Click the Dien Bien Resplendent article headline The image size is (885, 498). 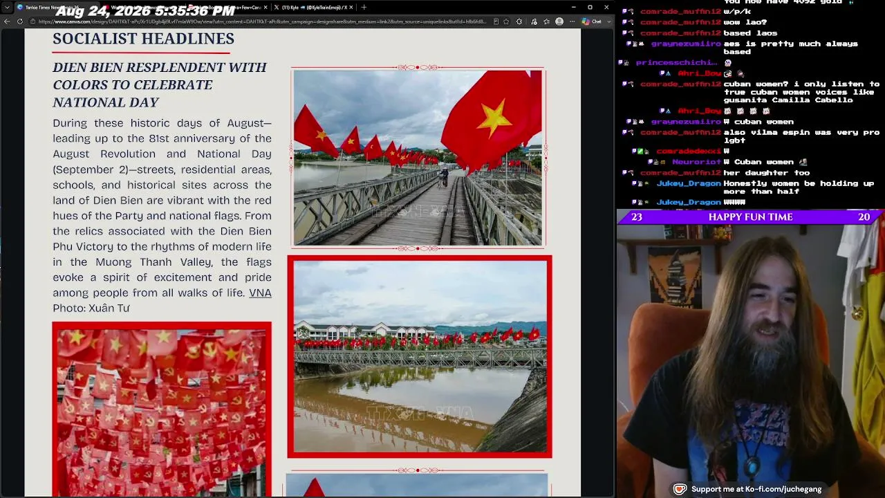tap(160, 84)
